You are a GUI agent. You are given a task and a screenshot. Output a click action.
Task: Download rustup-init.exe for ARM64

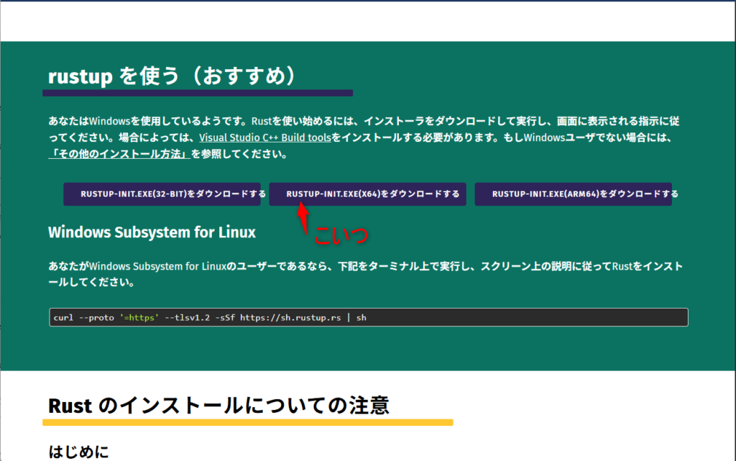(x=573, y=194)
